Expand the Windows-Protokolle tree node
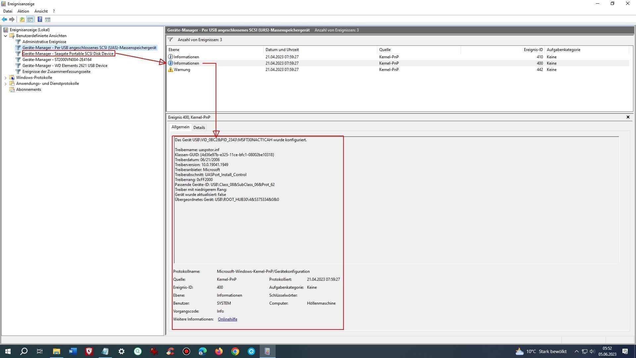Viewport: 636px width, 358px height. pos(6,78)
